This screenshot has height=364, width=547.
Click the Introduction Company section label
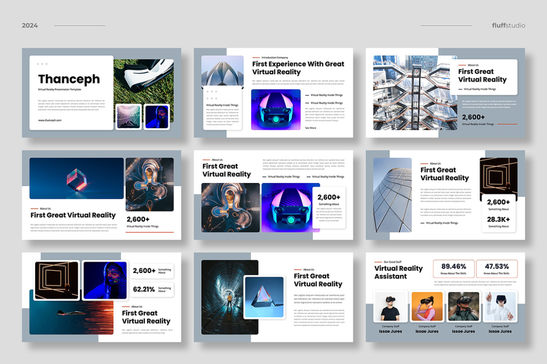pos(274,57)
